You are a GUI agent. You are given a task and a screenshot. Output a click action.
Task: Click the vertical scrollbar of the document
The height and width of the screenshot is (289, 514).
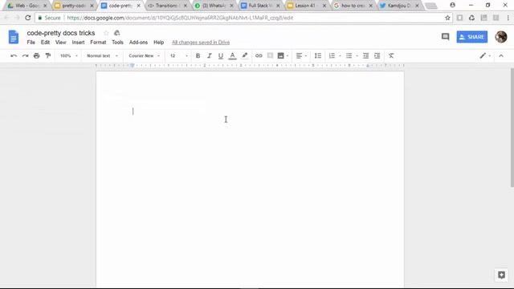[x=512, y=128]
